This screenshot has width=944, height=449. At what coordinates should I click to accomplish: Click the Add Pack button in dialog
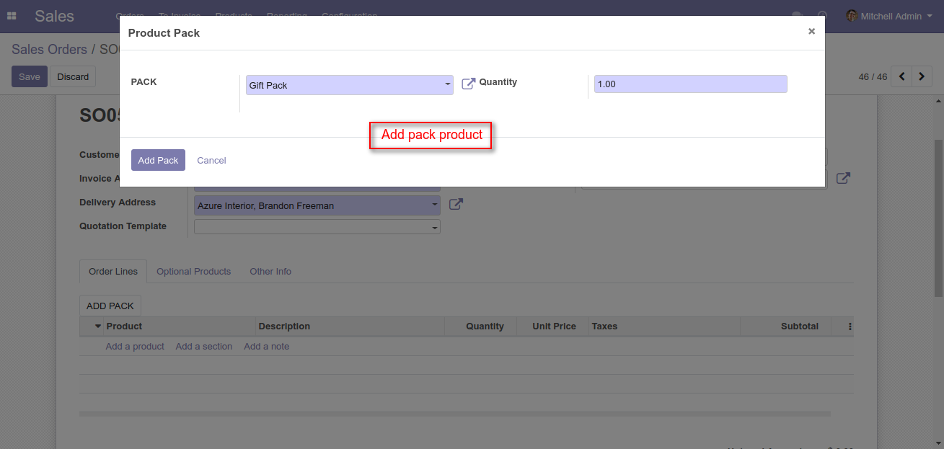pyautogui.click(x=158, y=160)
